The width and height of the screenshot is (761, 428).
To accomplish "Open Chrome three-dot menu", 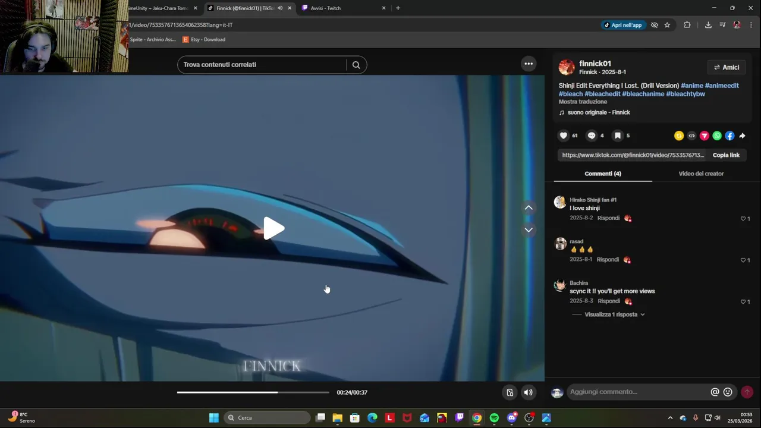I will [x=751, y=25].
